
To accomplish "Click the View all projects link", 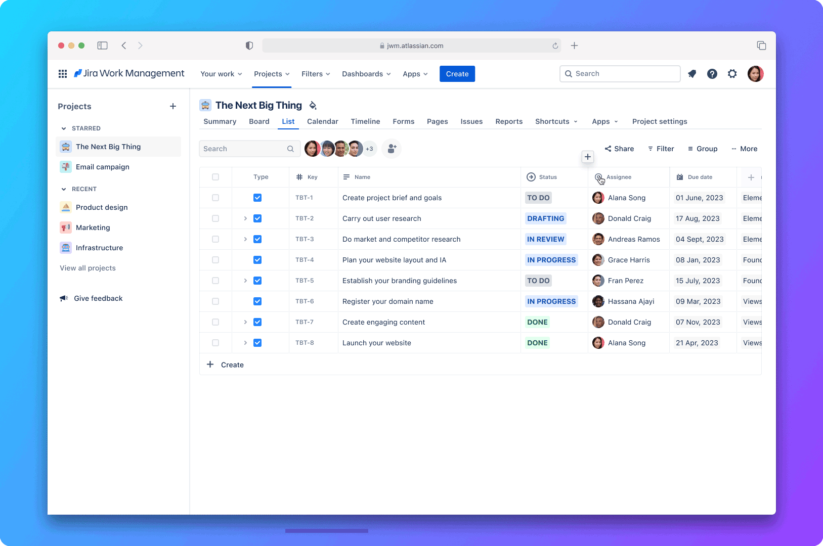I will click(x=88, y=268).
